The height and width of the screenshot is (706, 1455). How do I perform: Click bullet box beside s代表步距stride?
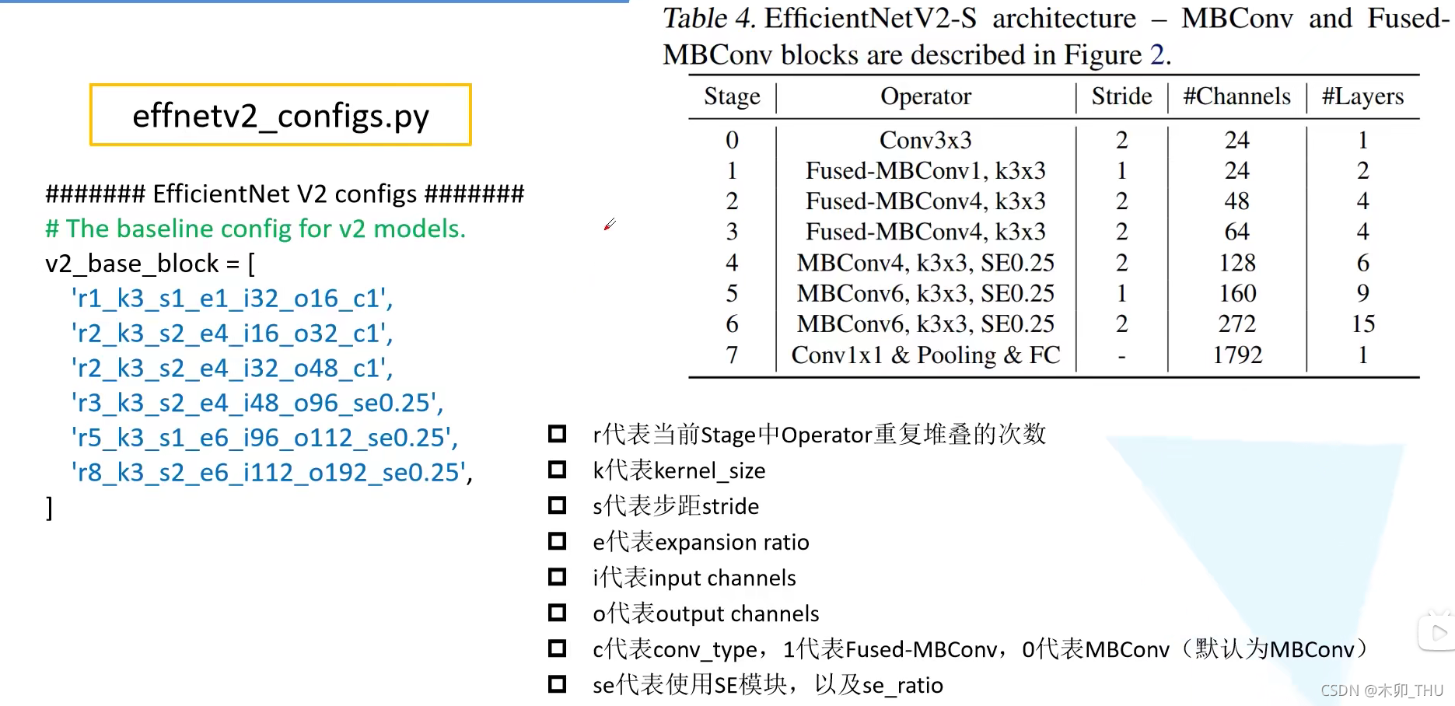pyautogui.click(x=557, y=505)
